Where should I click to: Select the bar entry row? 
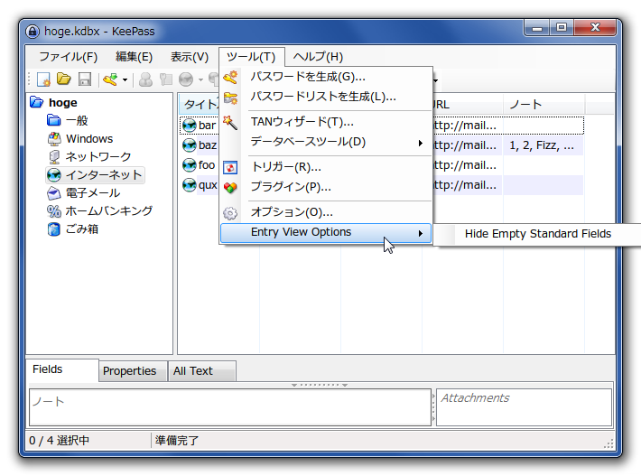coord(382,126)
